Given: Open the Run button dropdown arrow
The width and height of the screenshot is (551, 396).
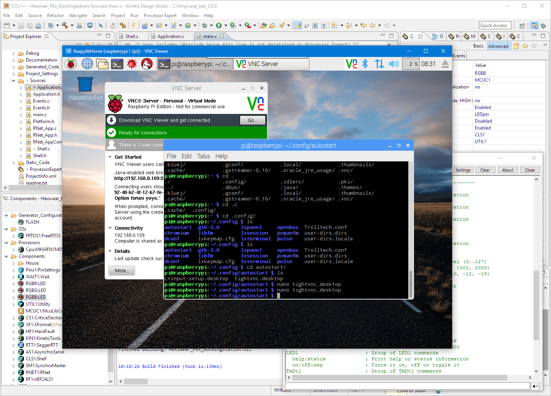Looking at the screenshot, I should click(x=226, y=25).
